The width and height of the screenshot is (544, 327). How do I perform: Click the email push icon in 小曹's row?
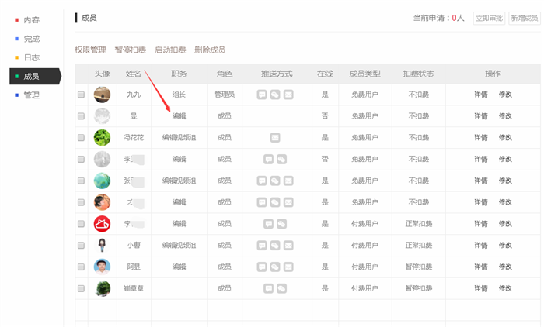pos(288,246)
